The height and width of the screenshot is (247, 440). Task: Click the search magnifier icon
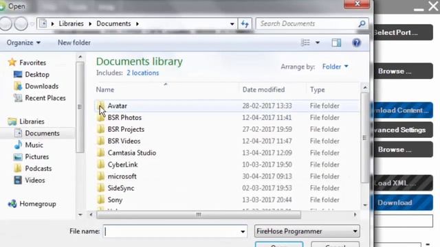pos(362,24)
